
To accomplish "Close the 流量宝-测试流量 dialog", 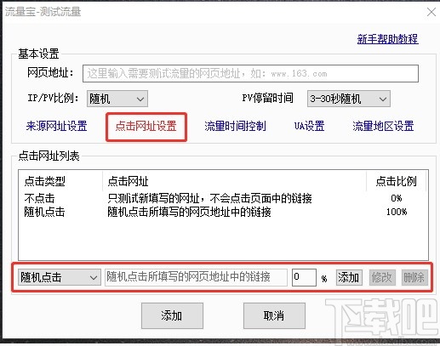I will 431,12.
